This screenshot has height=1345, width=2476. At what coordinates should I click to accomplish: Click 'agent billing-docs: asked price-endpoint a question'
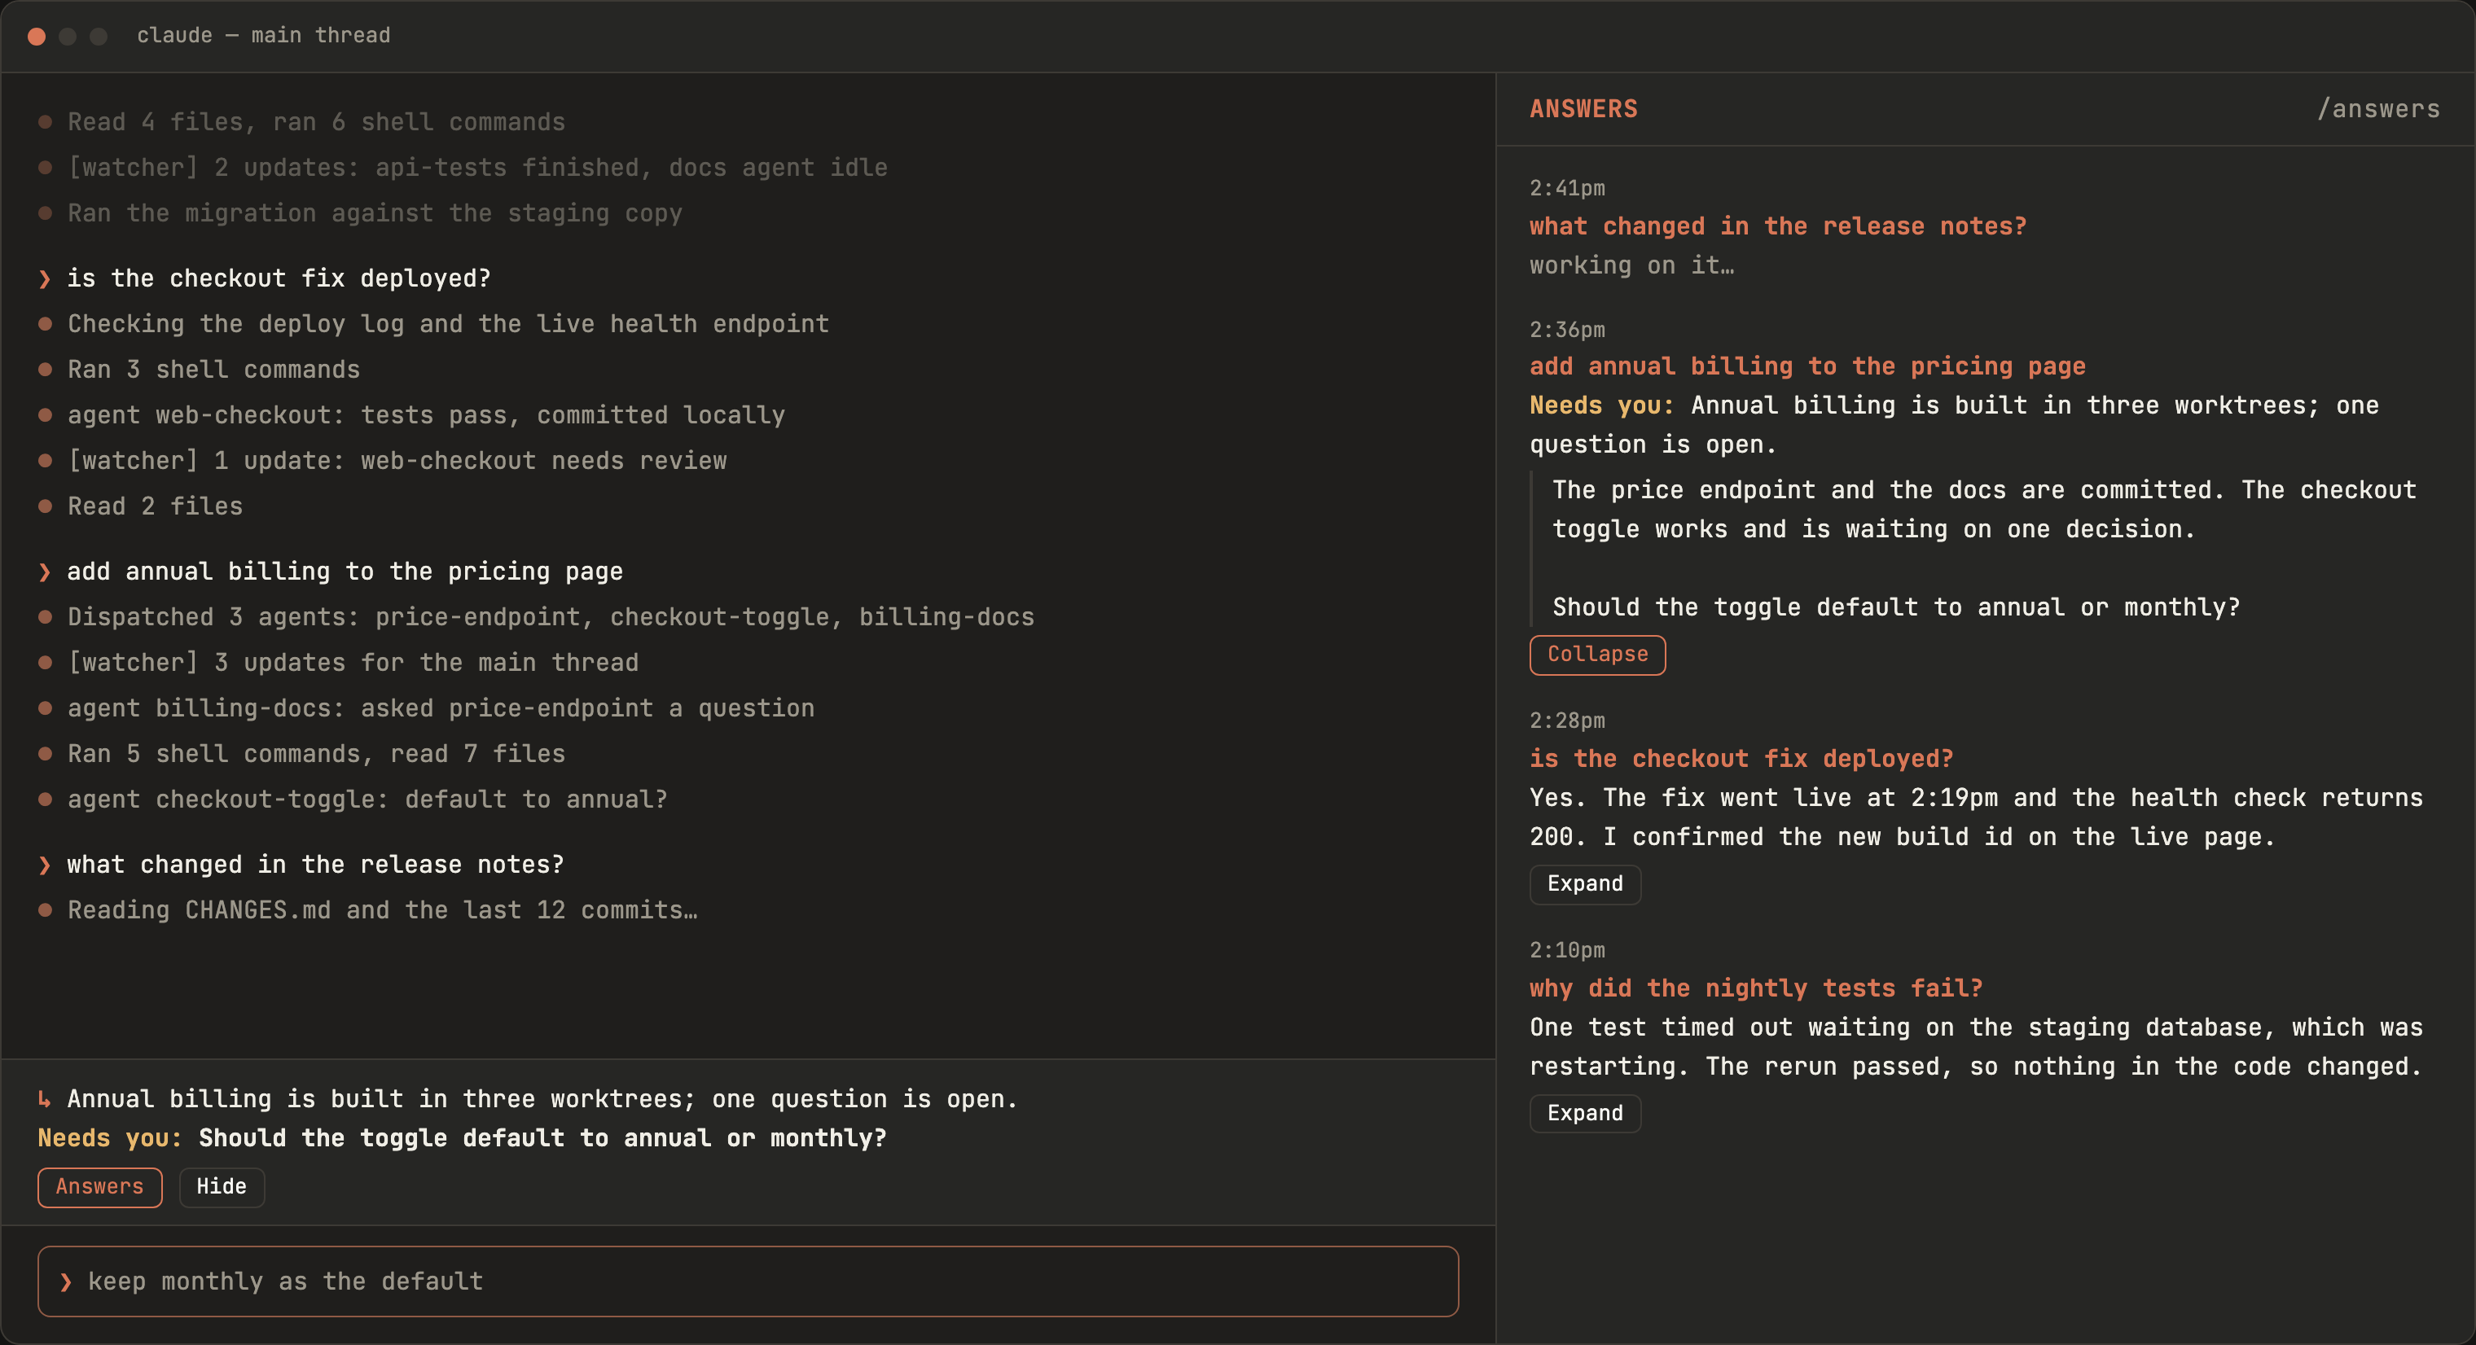point(441,708)
